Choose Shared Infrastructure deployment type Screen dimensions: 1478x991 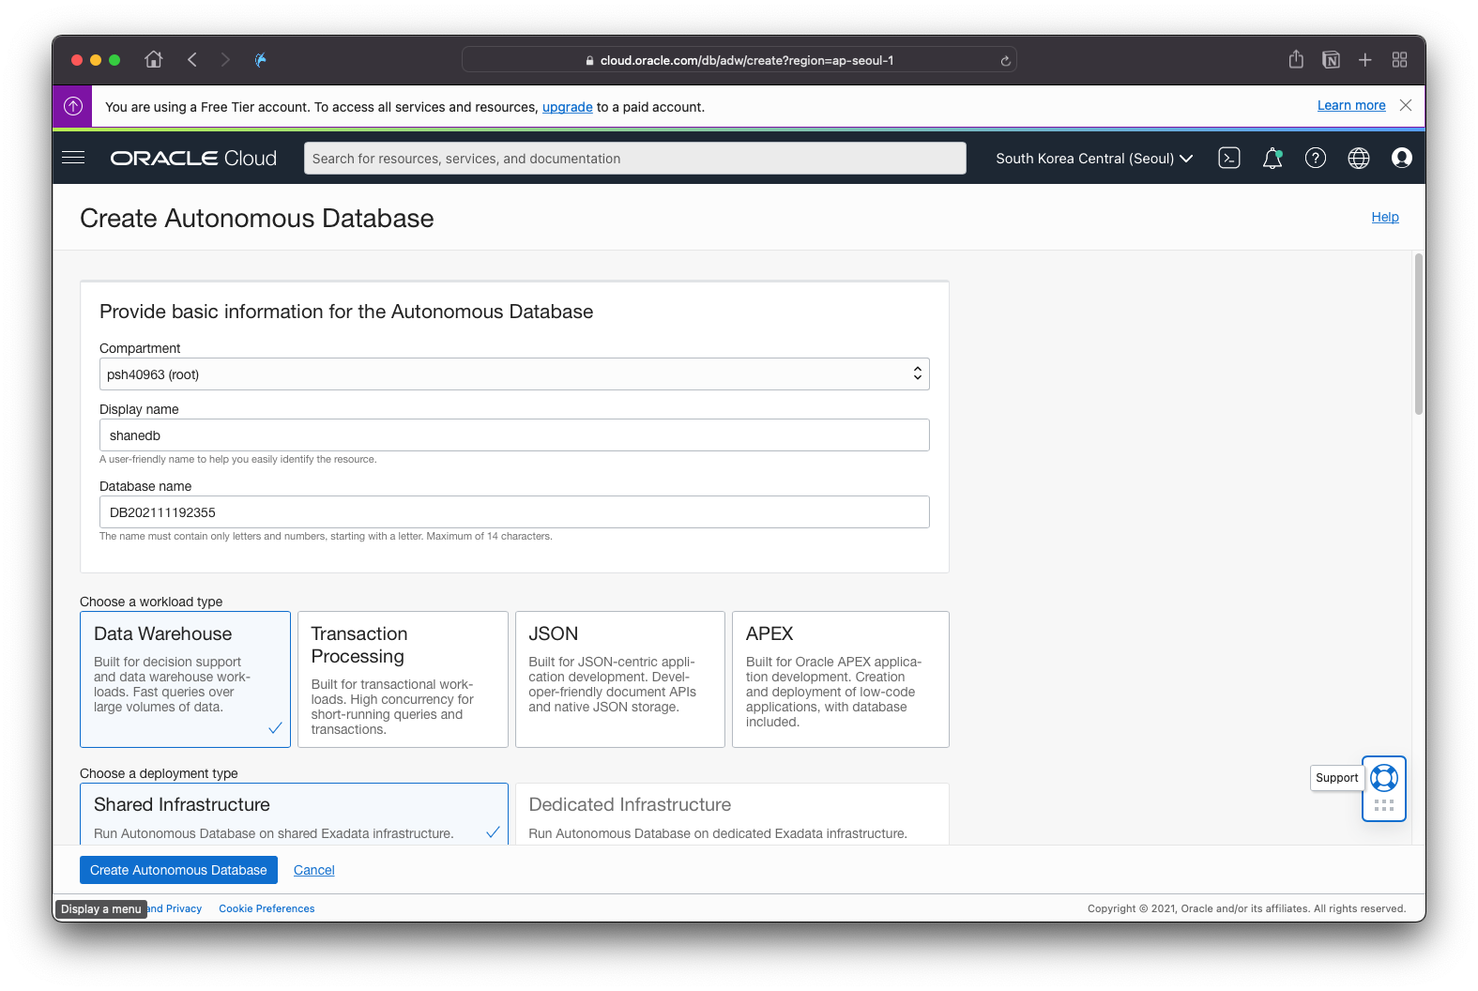(294, 815)
